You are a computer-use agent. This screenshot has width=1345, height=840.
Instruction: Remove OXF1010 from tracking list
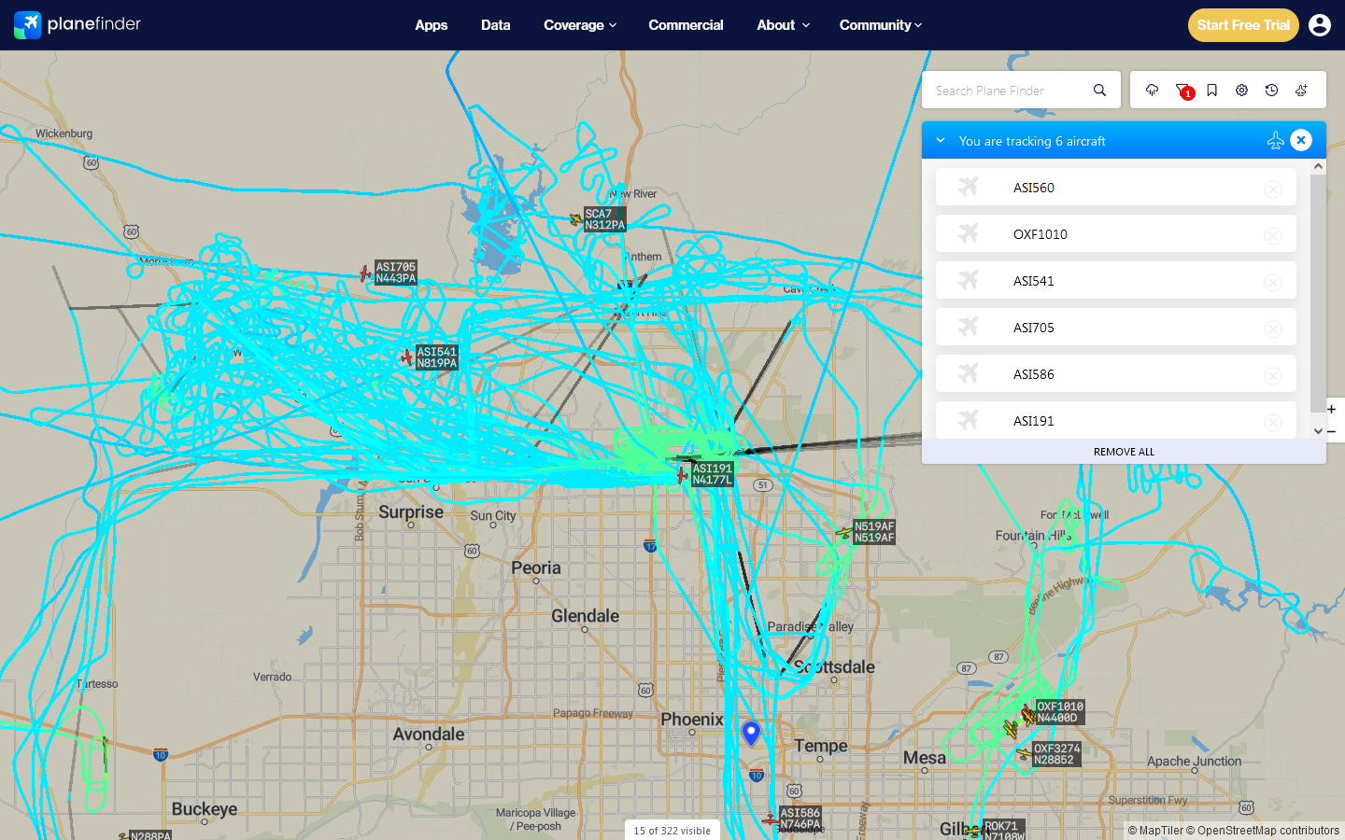click(x=1273, y=235)
